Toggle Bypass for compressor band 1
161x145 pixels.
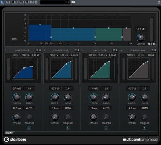coord(37,50)
